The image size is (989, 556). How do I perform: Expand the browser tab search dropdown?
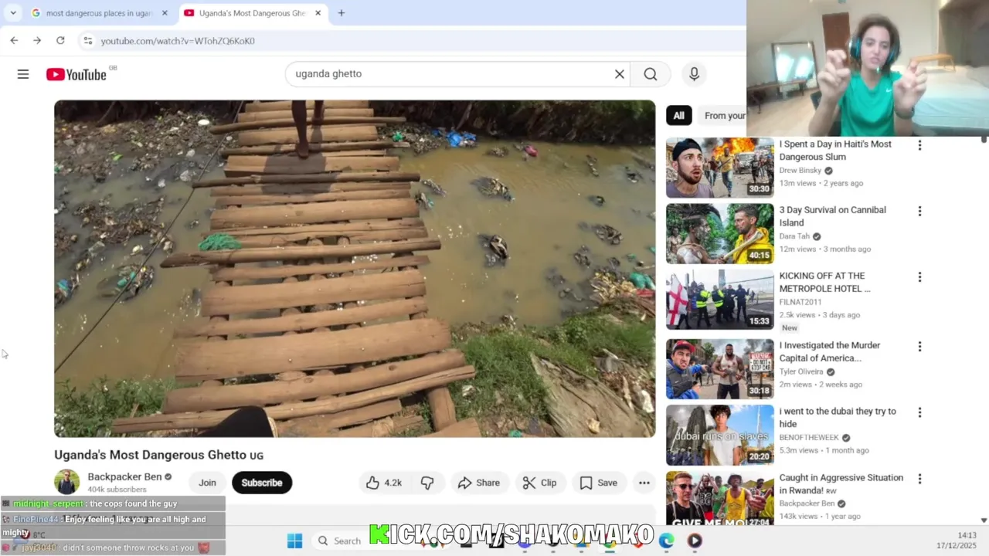click(13, 13)
